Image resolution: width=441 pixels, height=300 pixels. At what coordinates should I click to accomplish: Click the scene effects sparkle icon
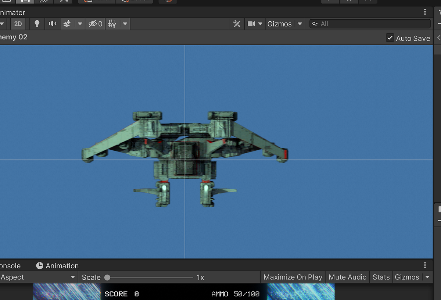[x=67, y=24]
